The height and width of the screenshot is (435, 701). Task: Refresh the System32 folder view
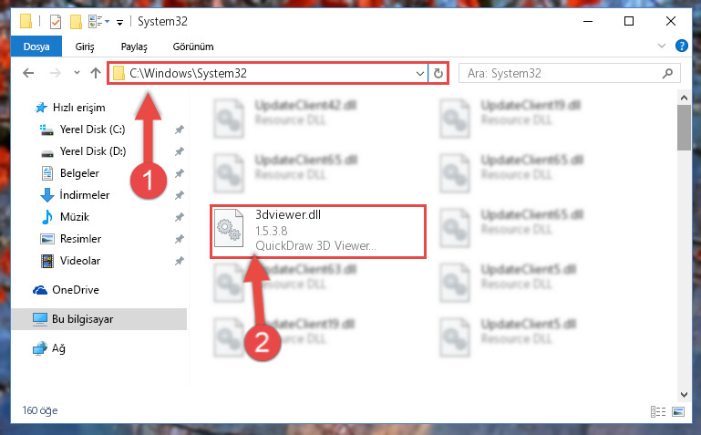438,73
